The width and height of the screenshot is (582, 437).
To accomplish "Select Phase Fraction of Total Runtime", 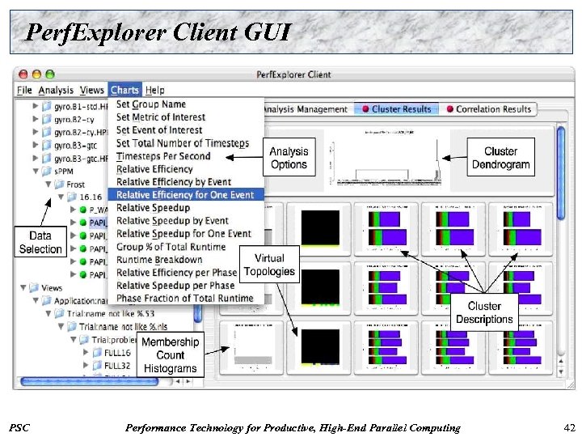I will 186,299.
